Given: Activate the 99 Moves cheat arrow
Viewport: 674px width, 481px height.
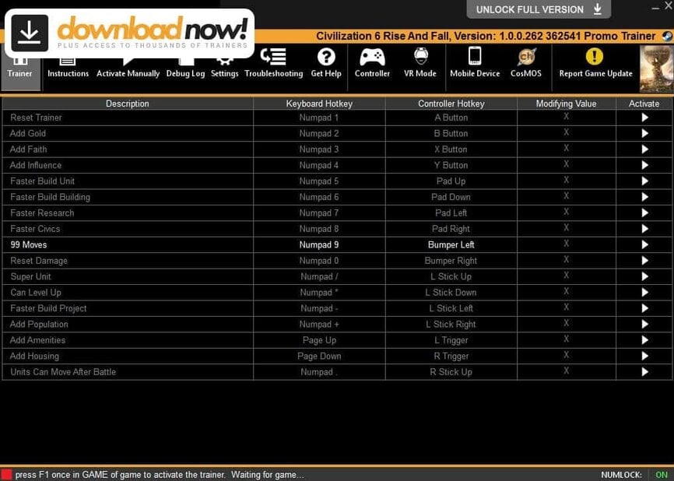Looking at the screenshot, I should click(x=644, y=244).
